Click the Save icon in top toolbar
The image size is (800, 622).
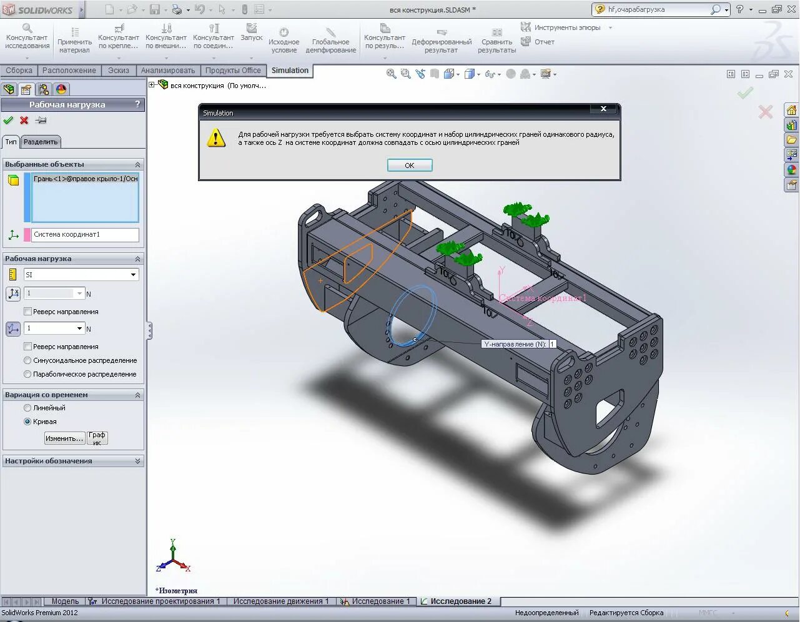[154, 9]
